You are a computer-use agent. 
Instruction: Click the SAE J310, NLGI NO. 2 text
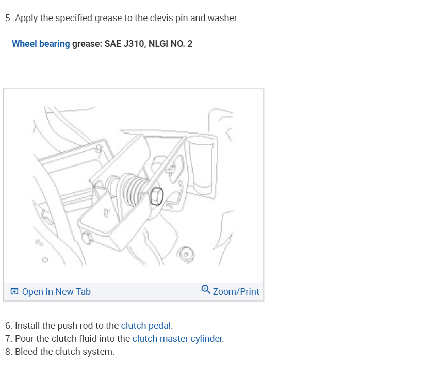149,44
